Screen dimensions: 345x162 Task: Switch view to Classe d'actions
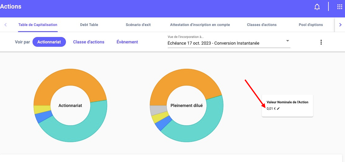coord(89,42)
